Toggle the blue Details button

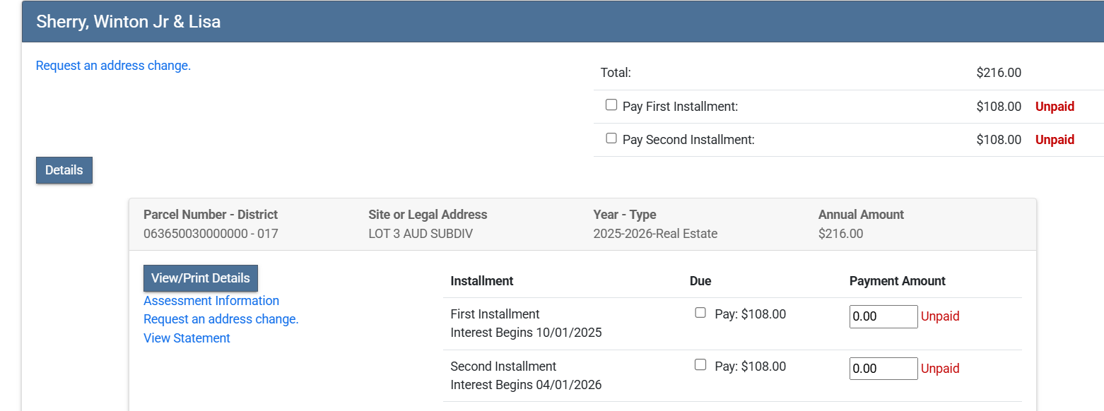coord(64,170)
